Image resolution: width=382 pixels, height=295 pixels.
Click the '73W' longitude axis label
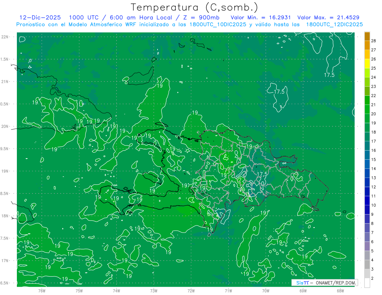[x=154, y=290]
